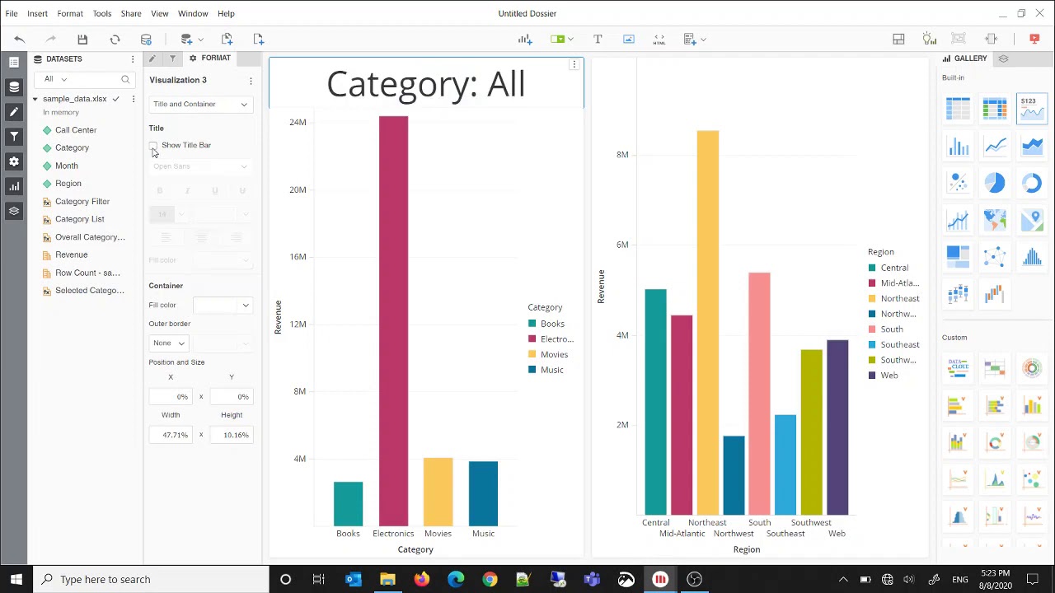Viewport: 1055px width, 593px height.
Task: Click the Electronics bar in the chart
Action: tap(393, 321)
